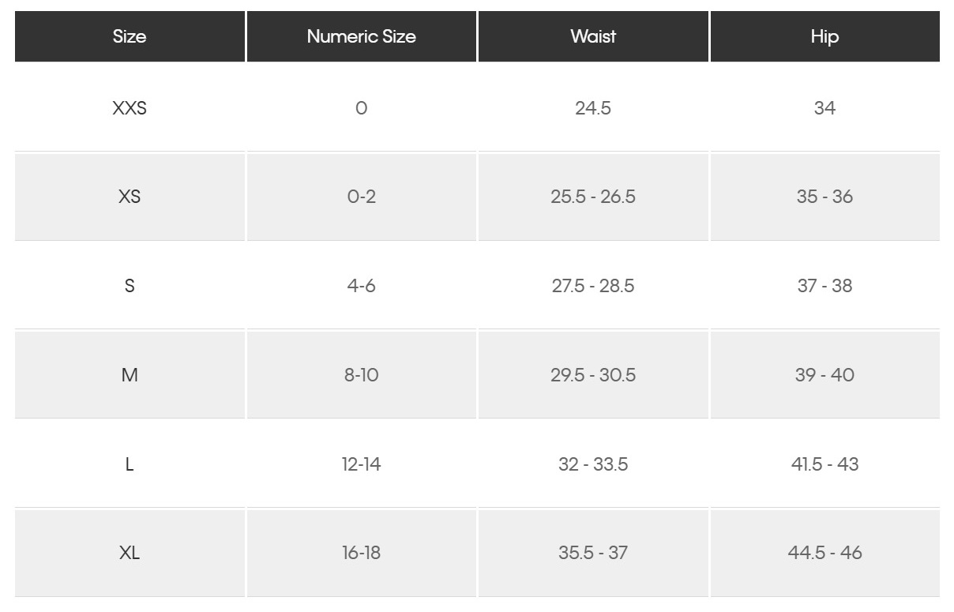This screenshot has height=612, width=954.
Task: Select numeric size 16-18 cell
Action: tap(361, 553)
